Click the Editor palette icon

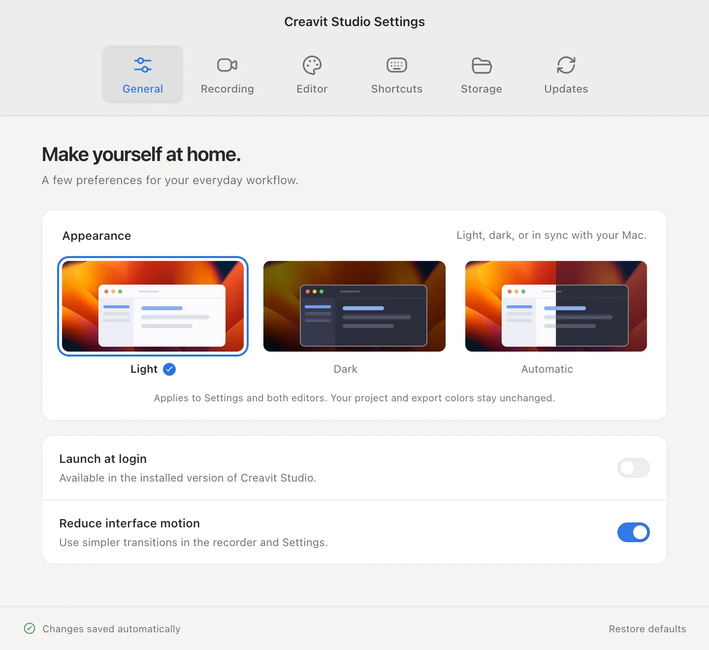[x=312, y=65]
